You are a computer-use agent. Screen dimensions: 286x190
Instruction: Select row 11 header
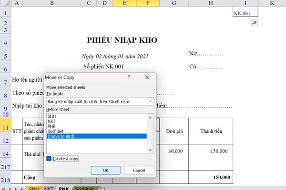(5, 125)
